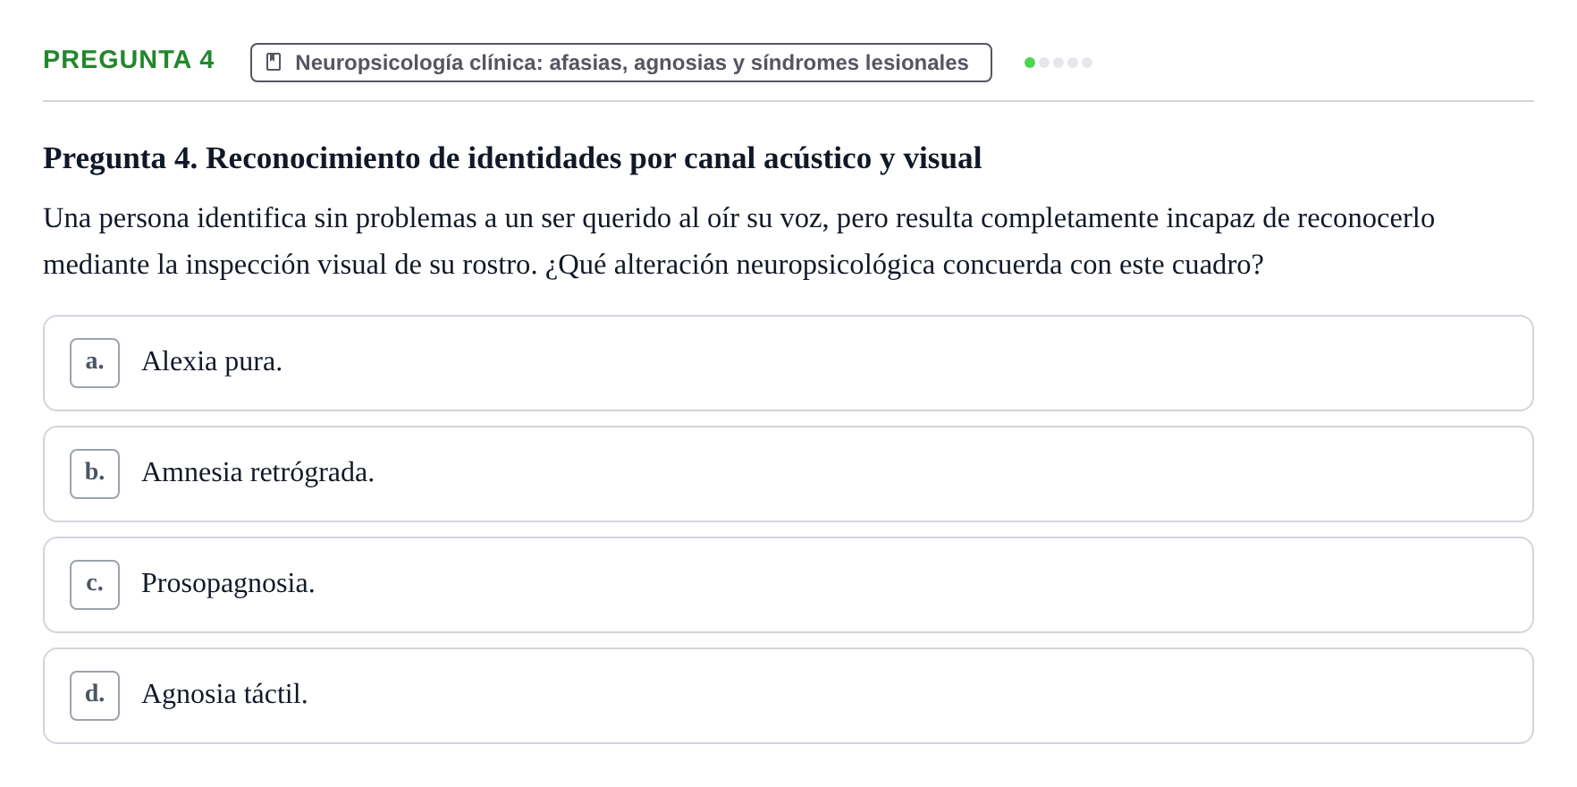The width and height of the screenshot is (1577, 787).
Task: Choose the option 'Agnosia táctil.'
Action: (788, 696)
